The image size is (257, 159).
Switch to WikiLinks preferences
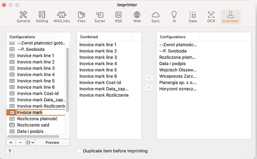pos(62,17)
